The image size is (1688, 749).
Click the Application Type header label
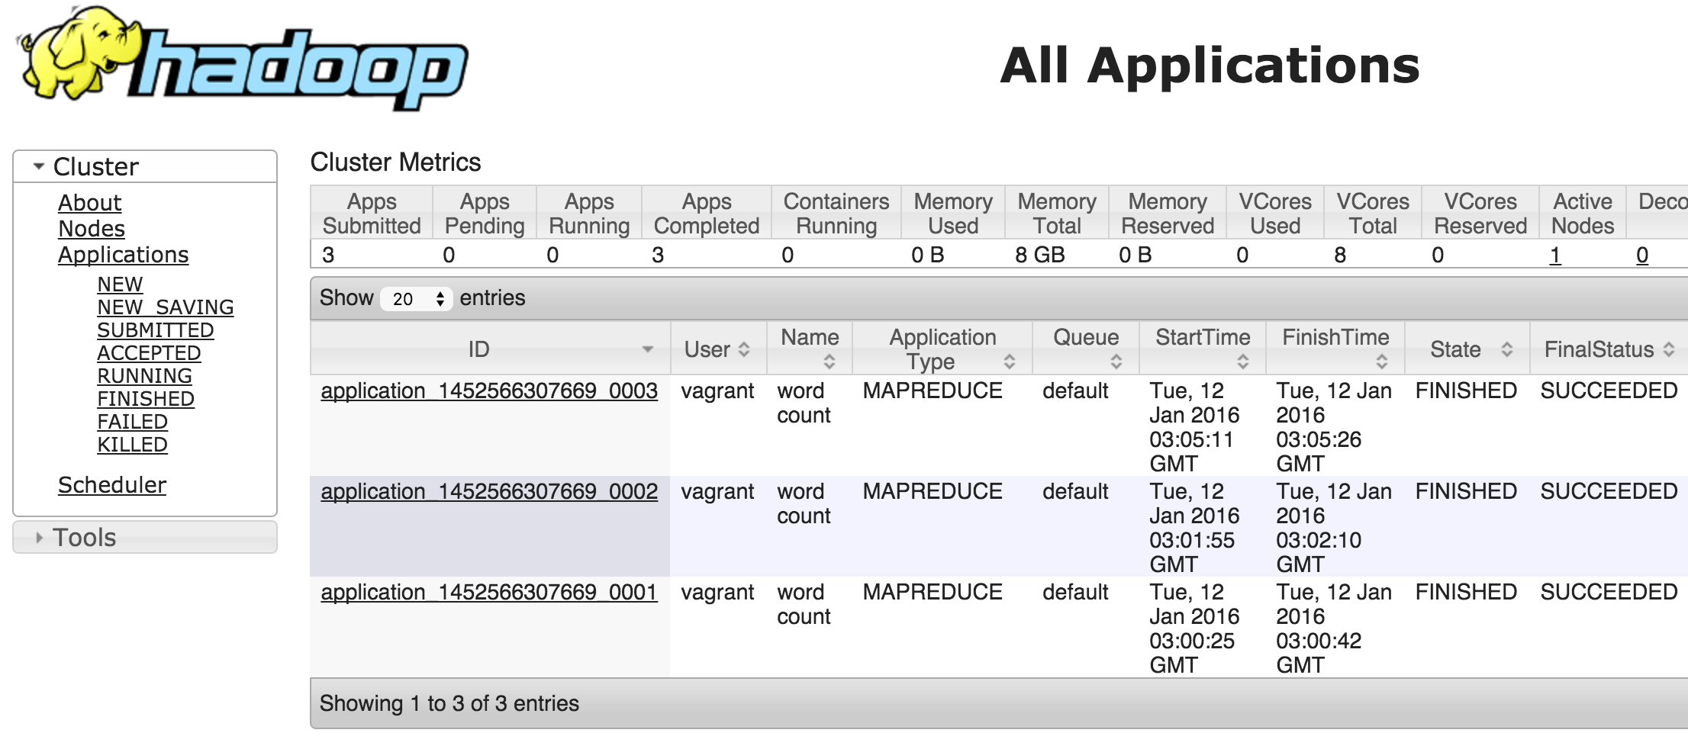click(942, 349)
